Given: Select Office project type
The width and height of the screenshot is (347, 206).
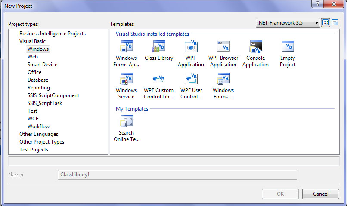Looking at the screenshot, I should (x=34, y=72).
